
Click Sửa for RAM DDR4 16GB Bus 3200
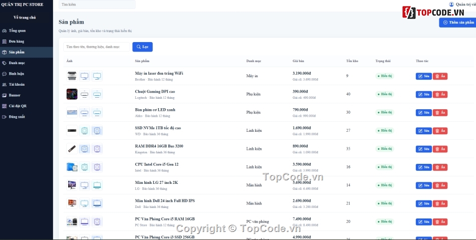pos(424,149)
